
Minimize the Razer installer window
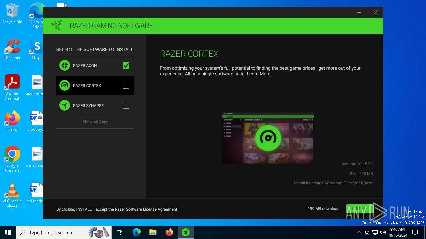tap(359, 12)
